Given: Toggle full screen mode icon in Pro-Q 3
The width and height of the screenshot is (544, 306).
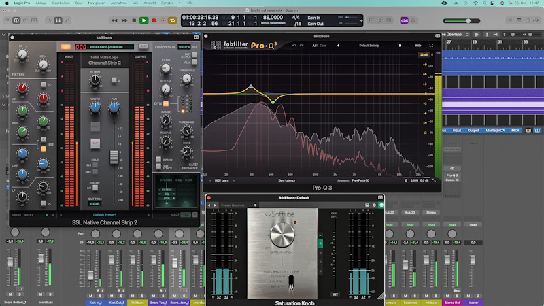Looking at the screenshot, I should tap(431, 46).
